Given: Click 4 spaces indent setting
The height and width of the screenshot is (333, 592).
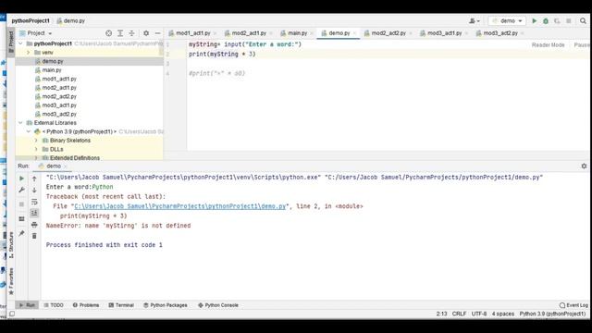Looking at the screenshot, I should 502,314.
